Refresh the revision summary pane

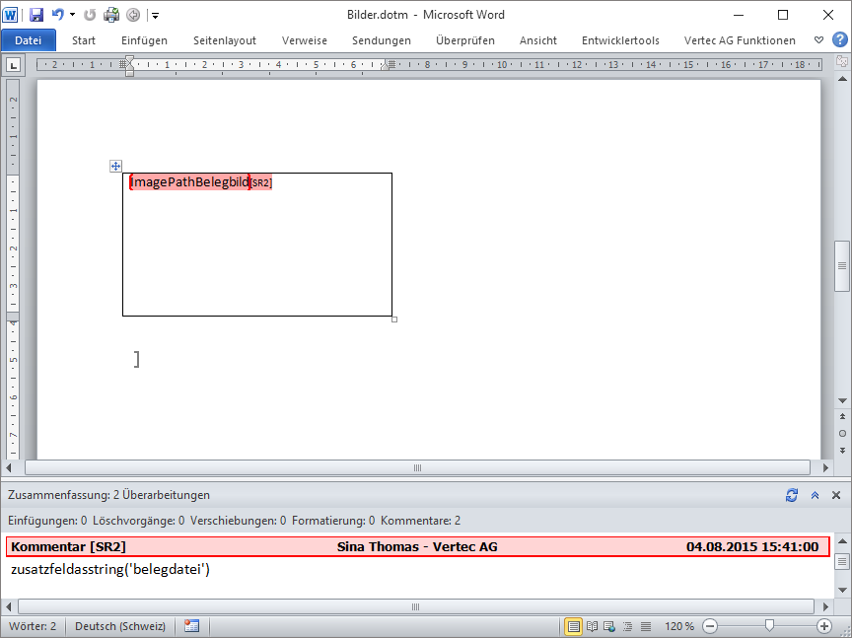click(x=791, y=495)
